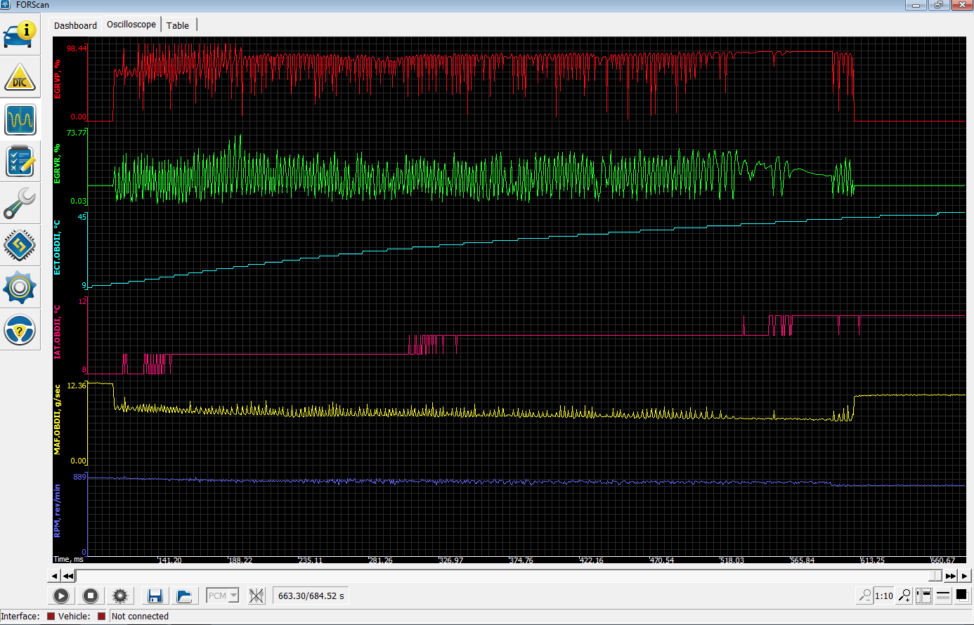Expand the PCM module dropdown
This screenshot has height=625, width=974.
(x=234, y=596)
